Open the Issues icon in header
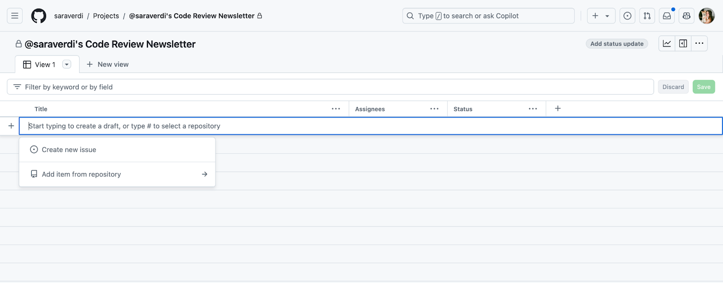The image size is (723, 283). (x=627, y=16)
